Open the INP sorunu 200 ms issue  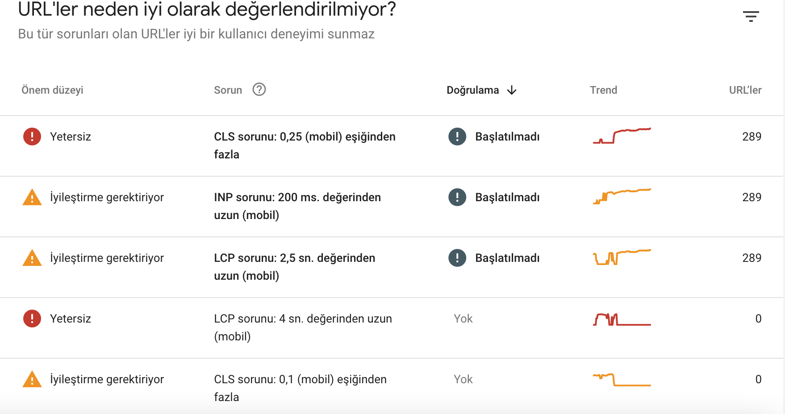(297, 206)
